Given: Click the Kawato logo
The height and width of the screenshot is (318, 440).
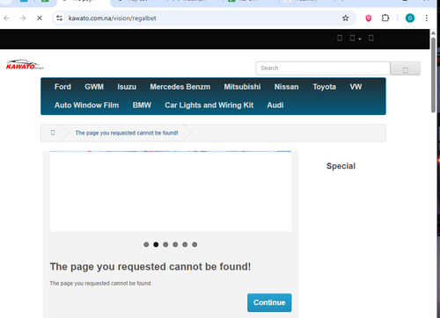Looking at the screenshot, I should [25, 65].
